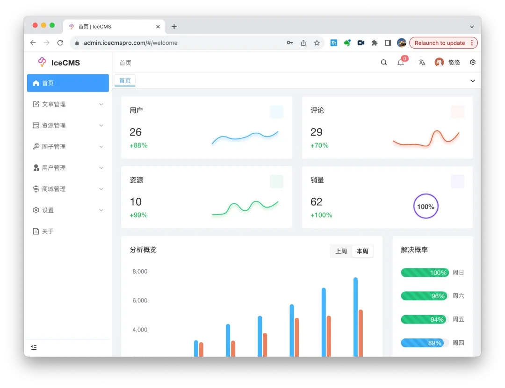Click the settings gear in the top right
Image resolution: width=505 pixels, height=388 pixels.
472,62
